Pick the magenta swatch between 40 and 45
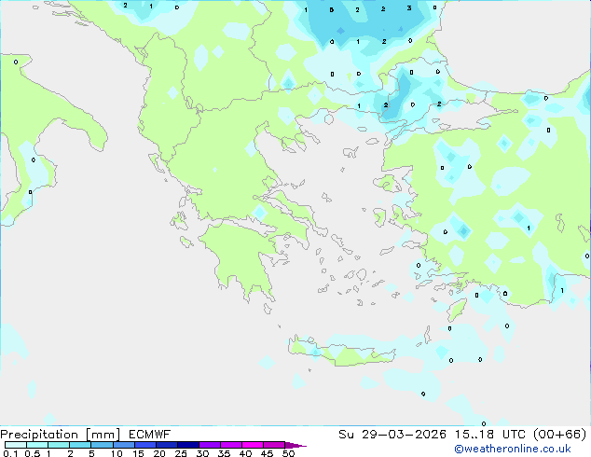 click(x=253, y=445)
